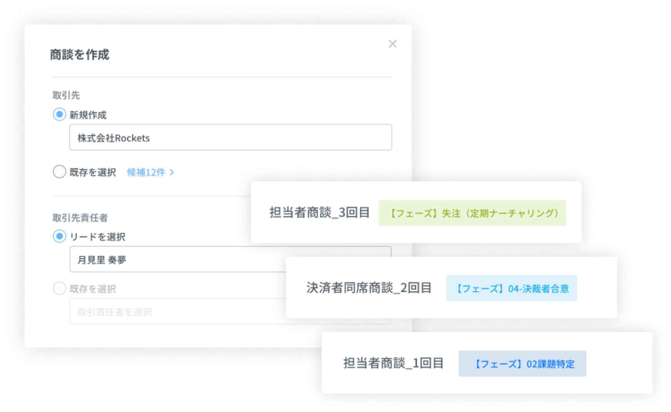Choose 既存を選択 radio under 取引先責任者 section
The image size is (671, 412).
[x=59, y=288]
